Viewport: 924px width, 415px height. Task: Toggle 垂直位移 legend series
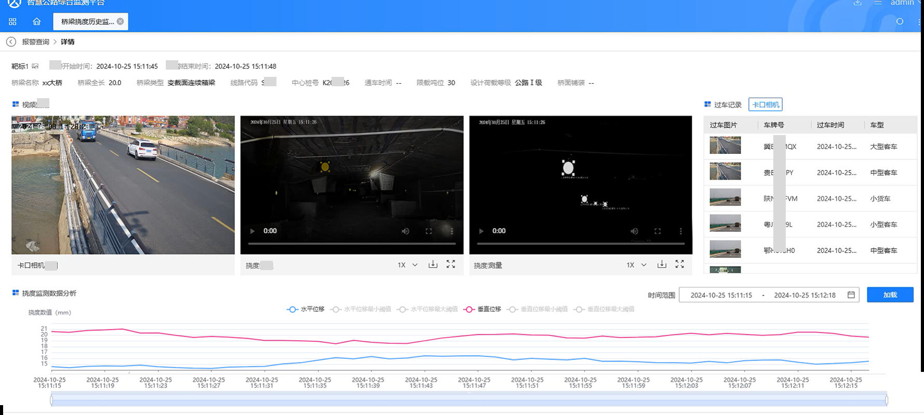coord(482,309)
